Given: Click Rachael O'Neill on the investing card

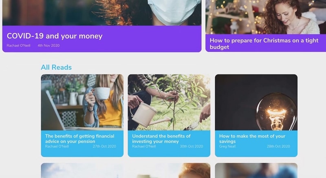Looking at the screenshot, I should coord(144,146).
